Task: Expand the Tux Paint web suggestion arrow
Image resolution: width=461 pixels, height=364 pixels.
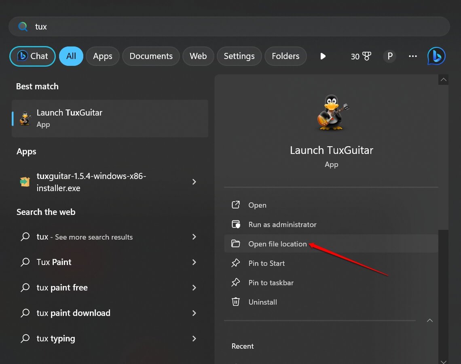Action: pyautogui.click(x=194, y=262)
